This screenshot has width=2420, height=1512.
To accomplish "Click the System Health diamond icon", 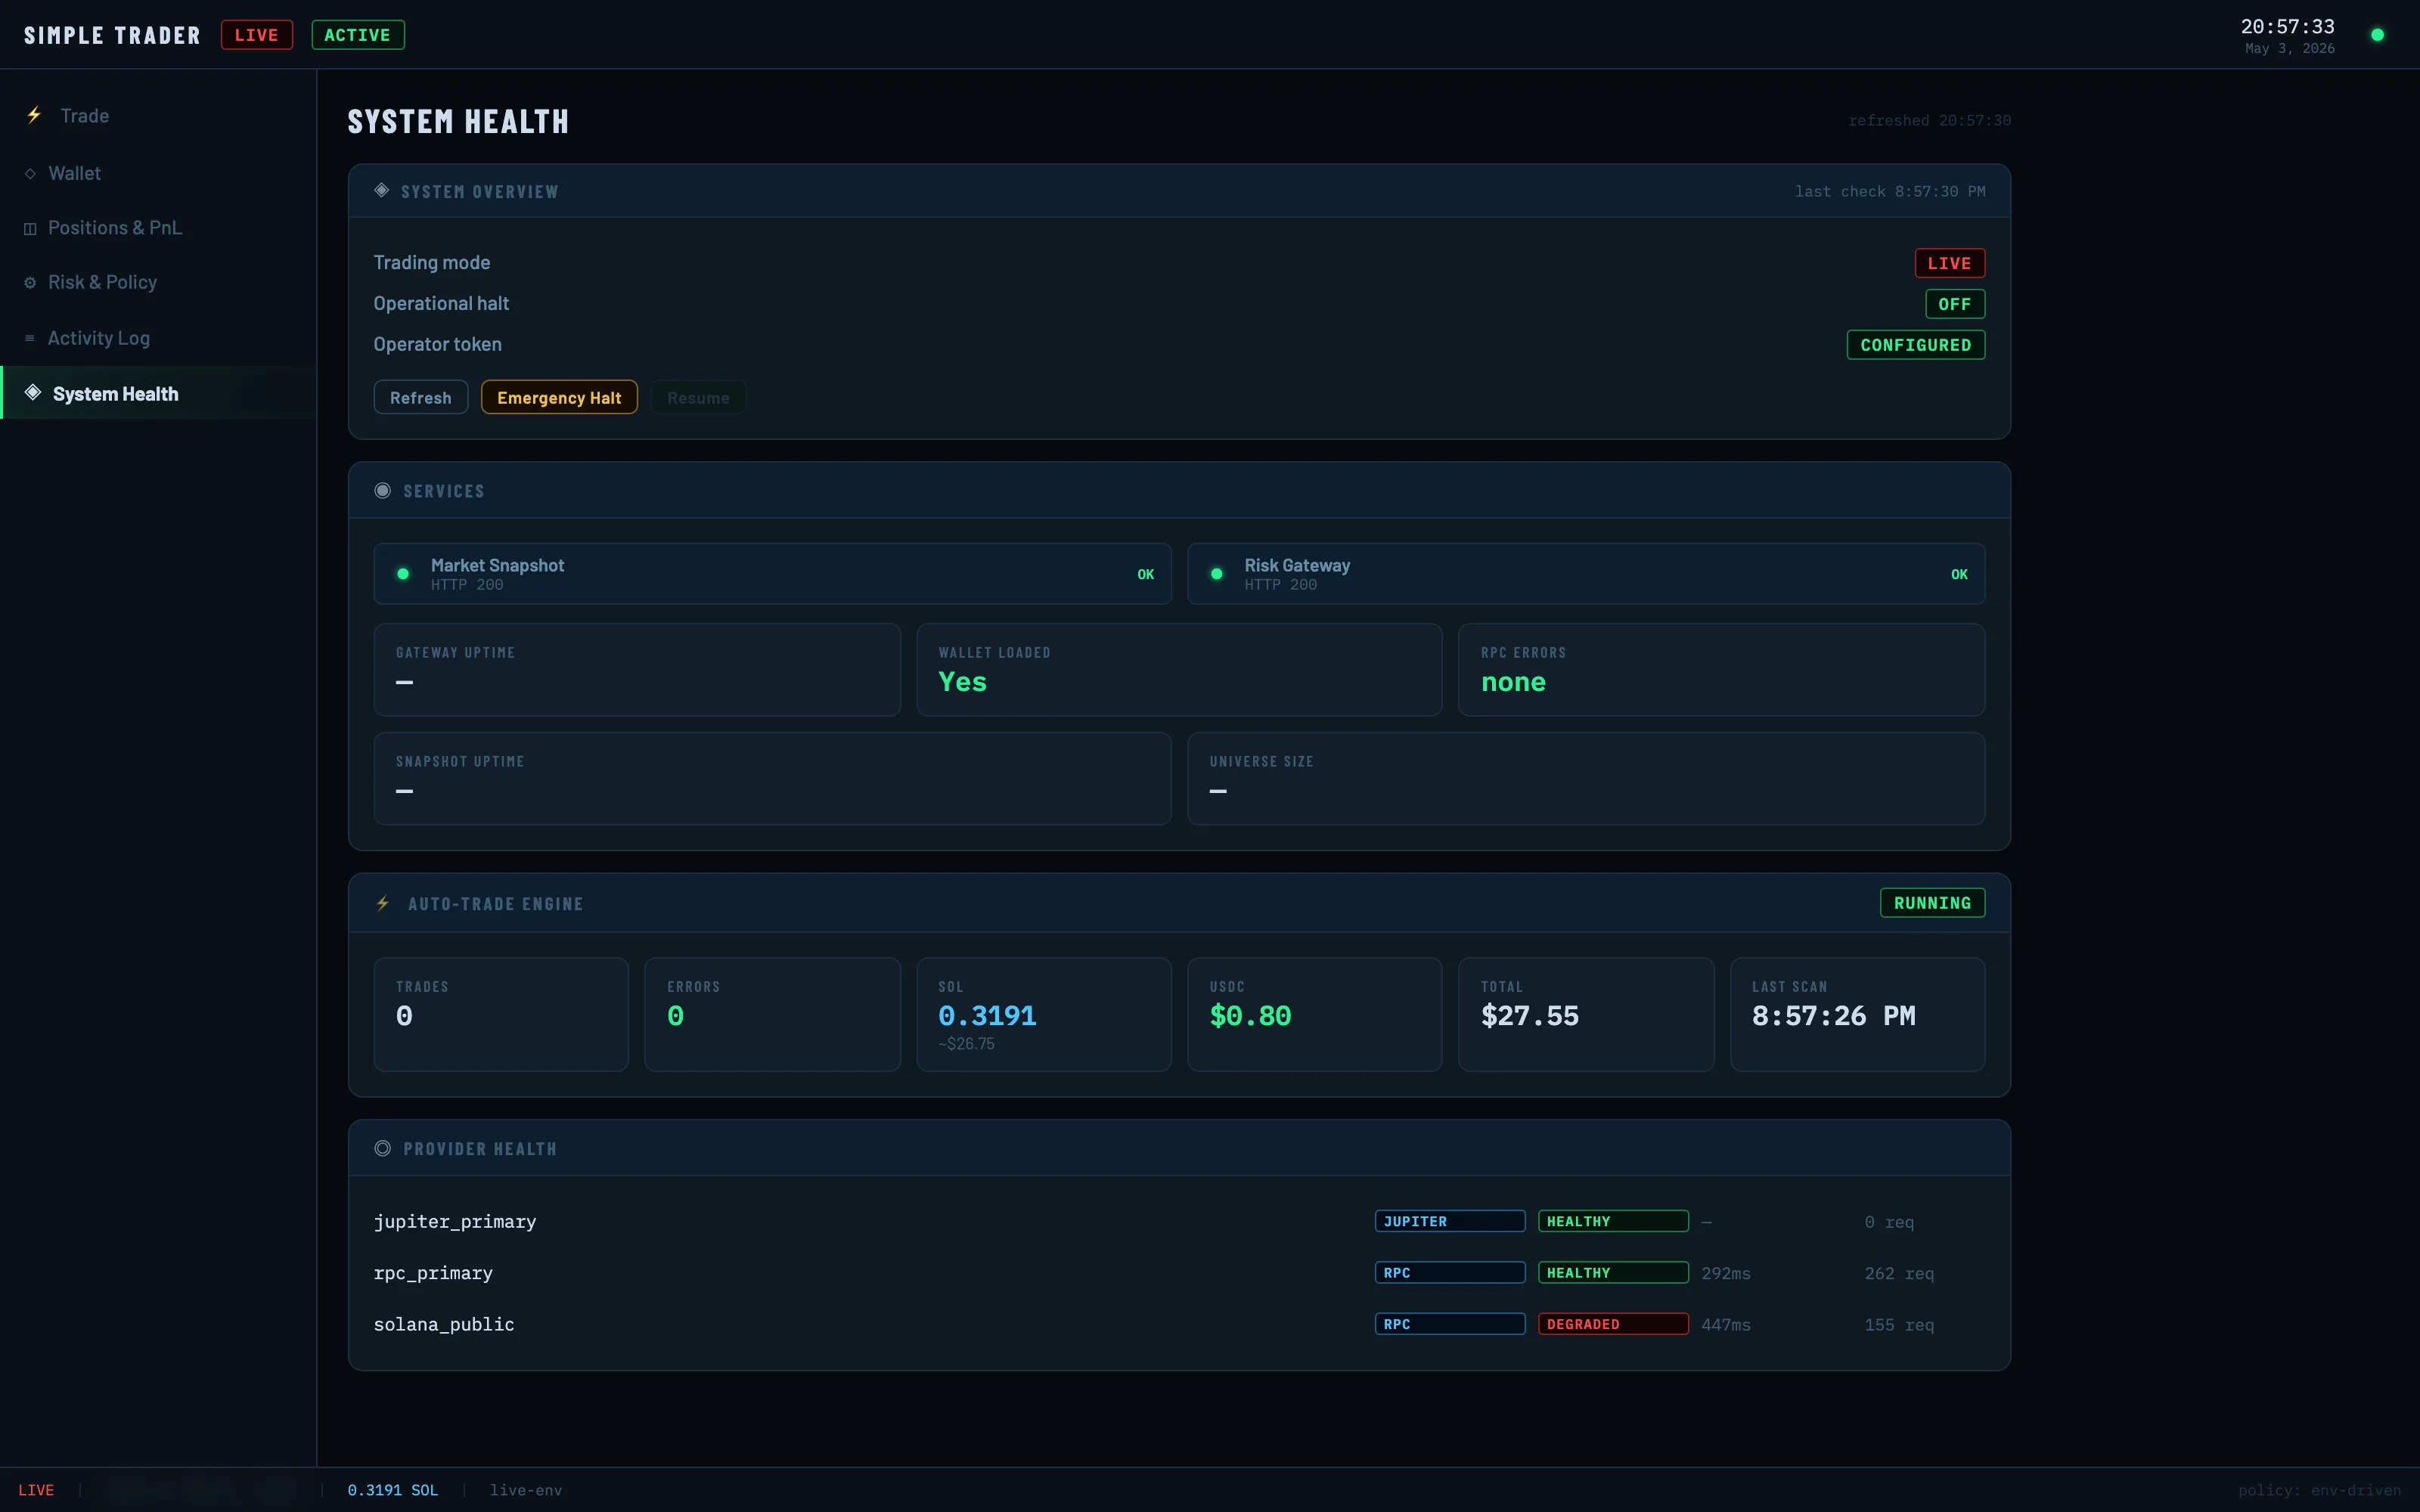I will 33,392.
